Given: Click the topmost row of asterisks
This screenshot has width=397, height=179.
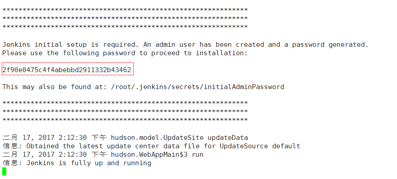Looking at the screenshot, I should tap(125, 10).
